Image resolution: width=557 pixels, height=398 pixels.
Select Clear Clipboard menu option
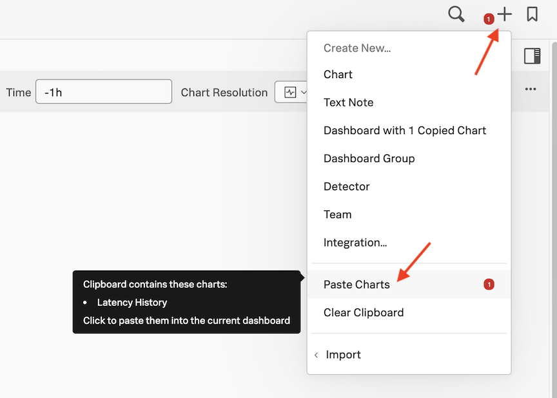coord(363,313)
